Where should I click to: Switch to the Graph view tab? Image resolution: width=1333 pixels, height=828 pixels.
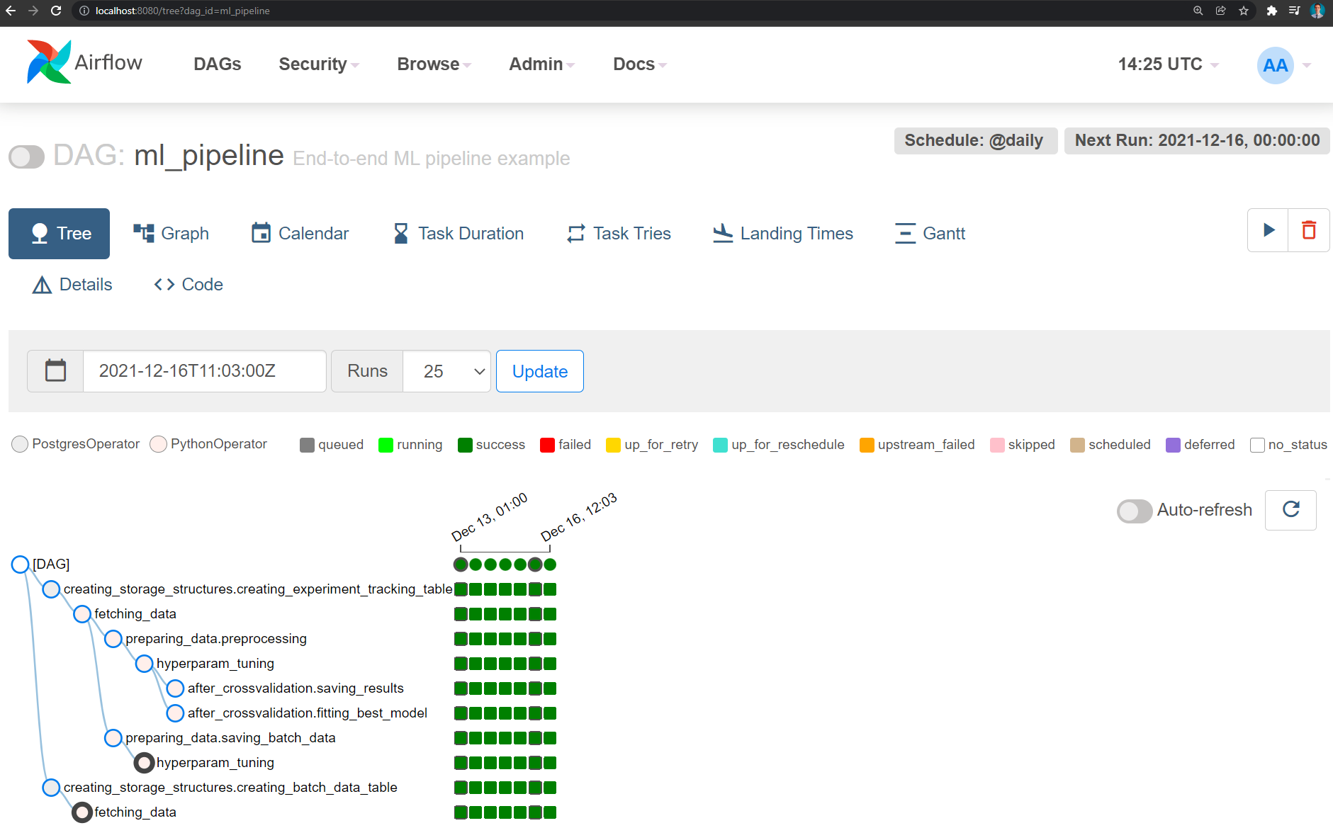click(x=171, y=234)
